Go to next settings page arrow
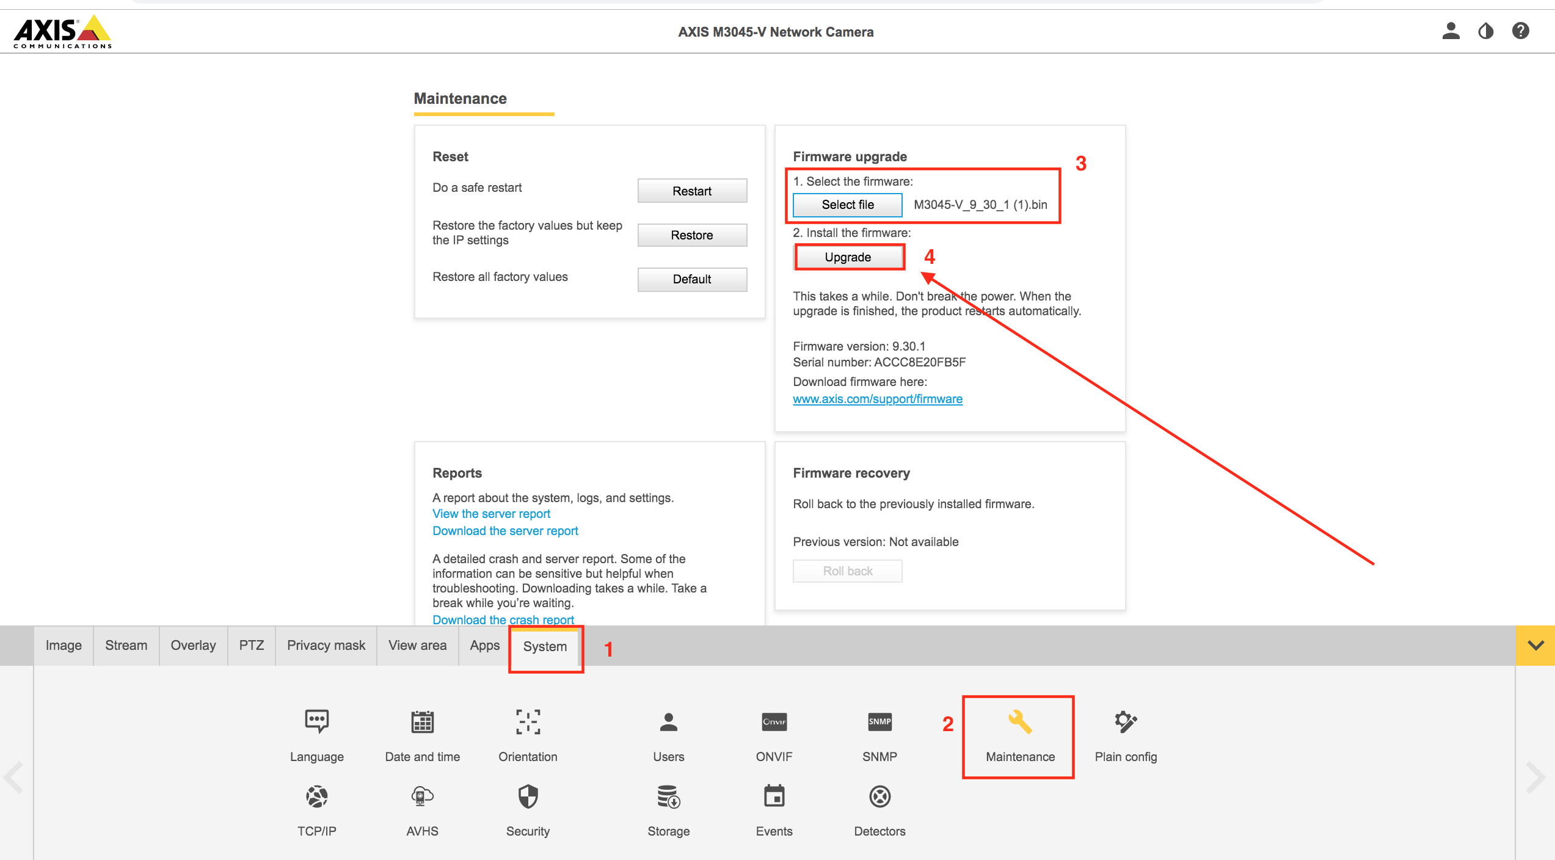This screenshot has width=1555, height=860. click(1535, 778)
